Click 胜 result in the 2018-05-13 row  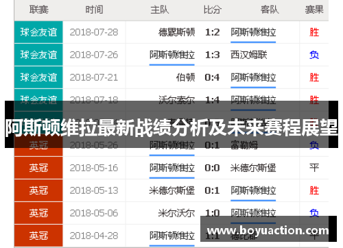[x=314, y=190]
